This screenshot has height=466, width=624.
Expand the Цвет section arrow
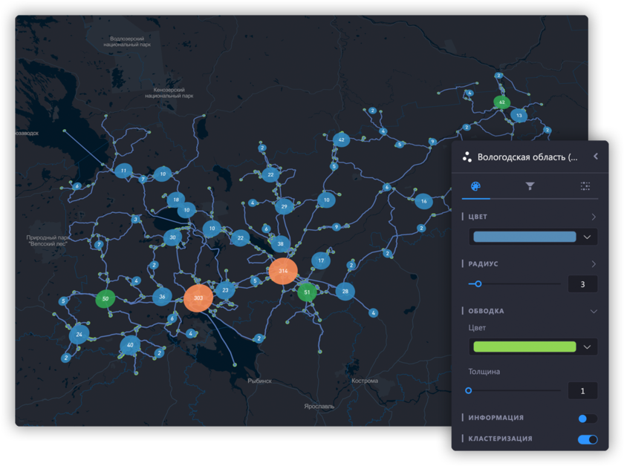tap(594, 217)
